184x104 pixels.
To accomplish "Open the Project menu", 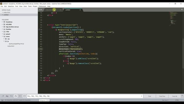I will point(35,6).
